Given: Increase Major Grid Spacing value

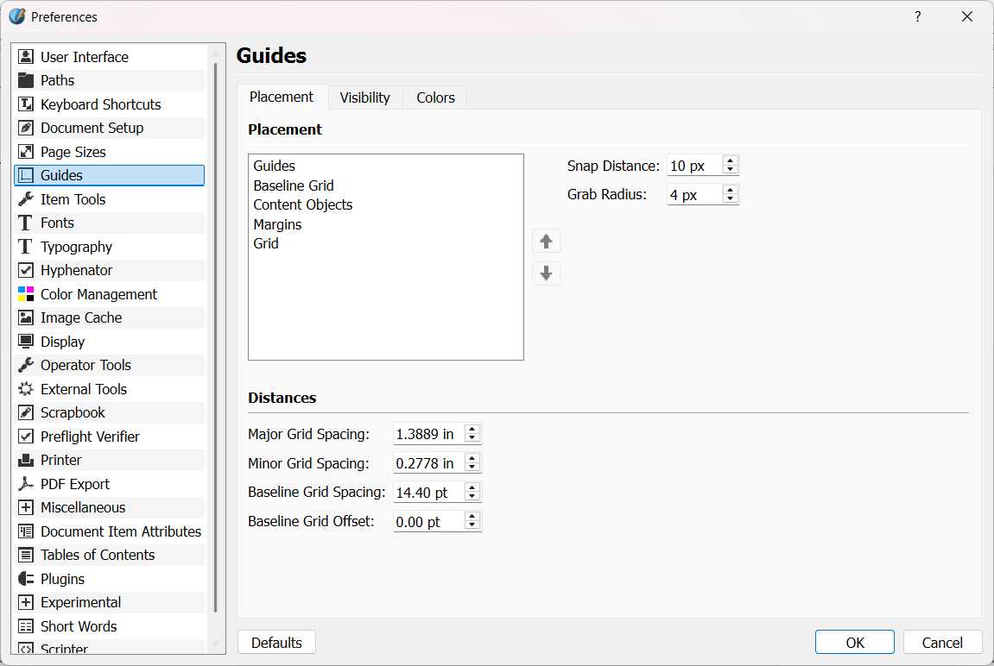Looking at the screenshot, I should point(472,430).
